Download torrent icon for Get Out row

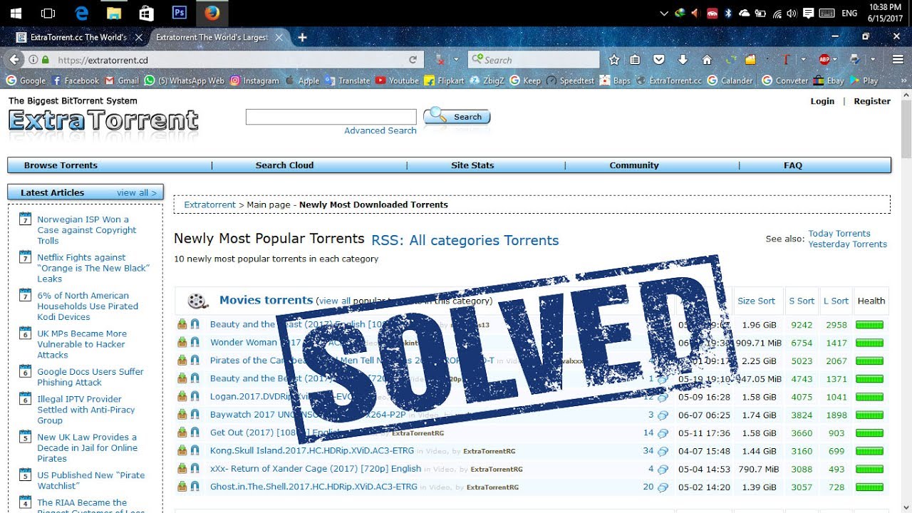point(182,432)
